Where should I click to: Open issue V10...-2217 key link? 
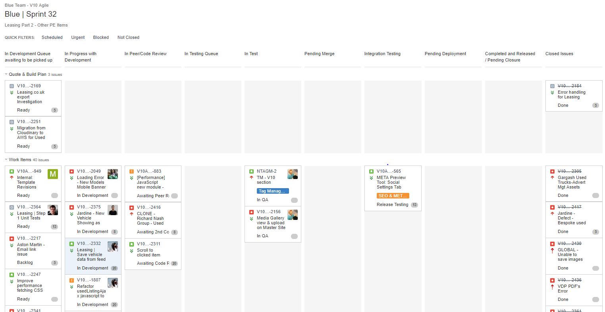(29, 238)
